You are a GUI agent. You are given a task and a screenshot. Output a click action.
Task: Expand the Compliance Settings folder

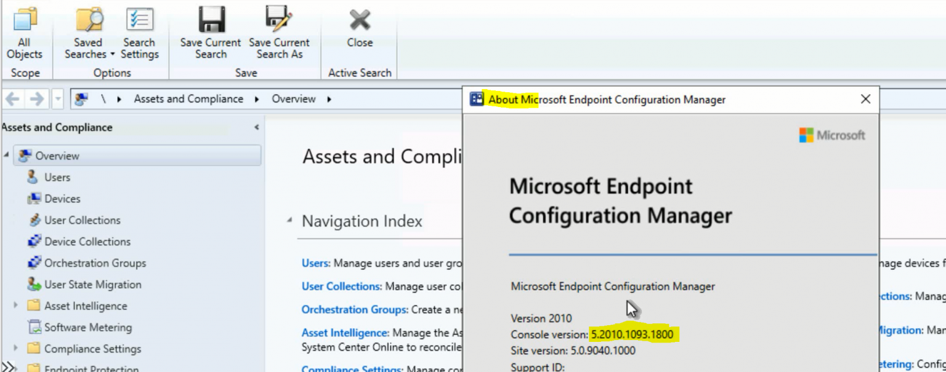16,349
